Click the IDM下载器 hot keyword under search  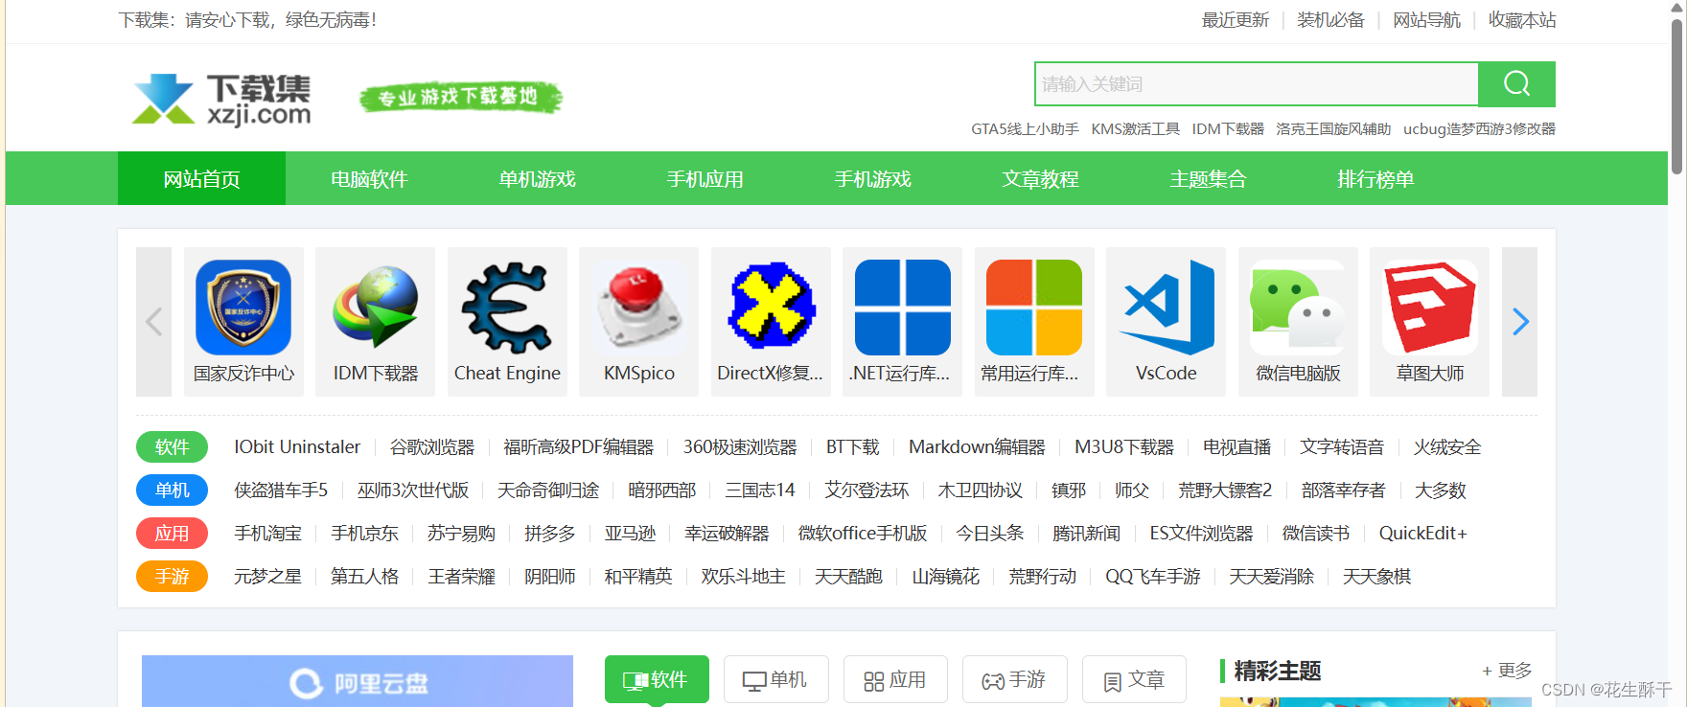(x=1228, y=128)
